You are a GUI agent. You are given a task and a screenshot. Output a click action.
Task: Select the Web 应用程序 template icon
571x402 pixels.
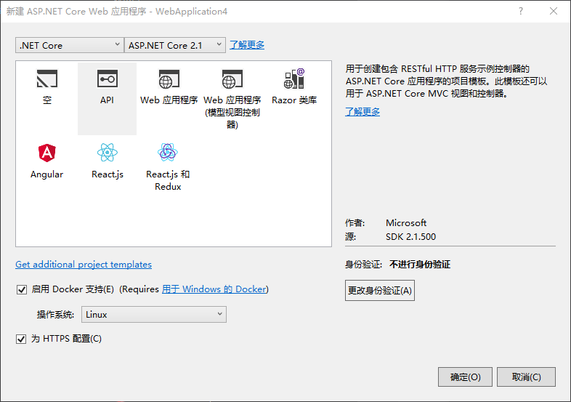[x=169, y=79]
